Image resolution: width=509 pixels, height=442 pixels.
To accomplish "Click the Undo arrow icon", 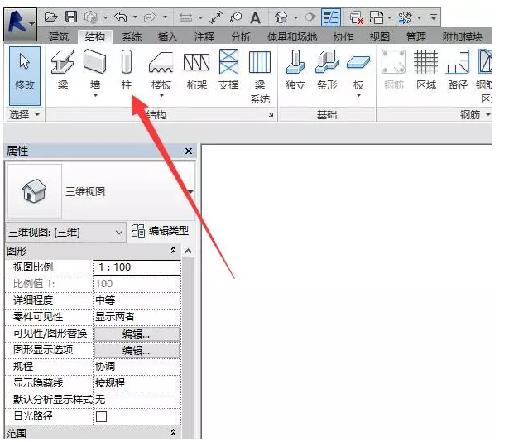I will pos(121,17).
